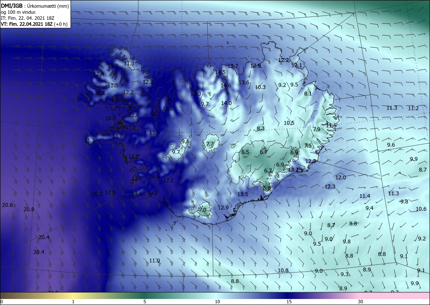The image size is (430, 305).
Task: Select the 'IT: Fim. 22. 04. 2021 18Z' line
Action: coord(28,18)
